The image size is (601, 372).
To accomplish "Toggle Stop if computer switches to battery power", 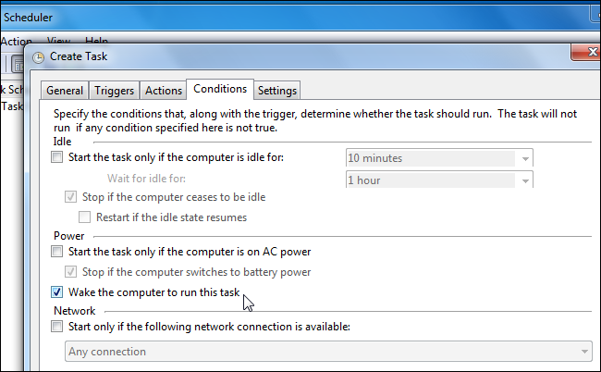I will 70,272.
